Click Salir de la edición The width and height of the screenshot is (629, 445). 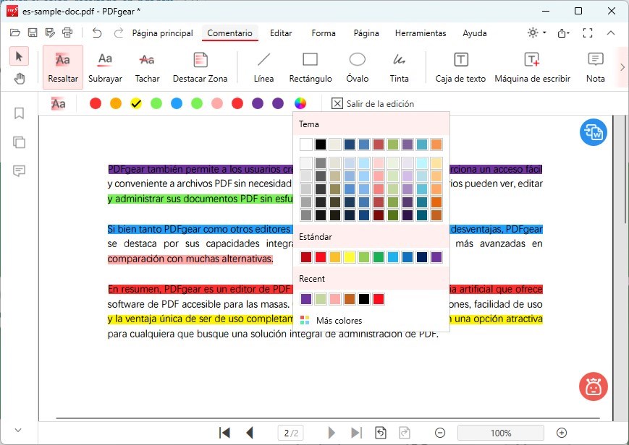point(373,104)
